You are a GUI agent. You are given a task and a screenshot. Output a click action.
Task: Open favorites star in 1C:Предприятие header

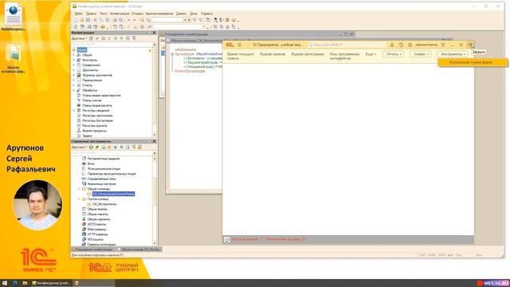click(x=410, y=45)
